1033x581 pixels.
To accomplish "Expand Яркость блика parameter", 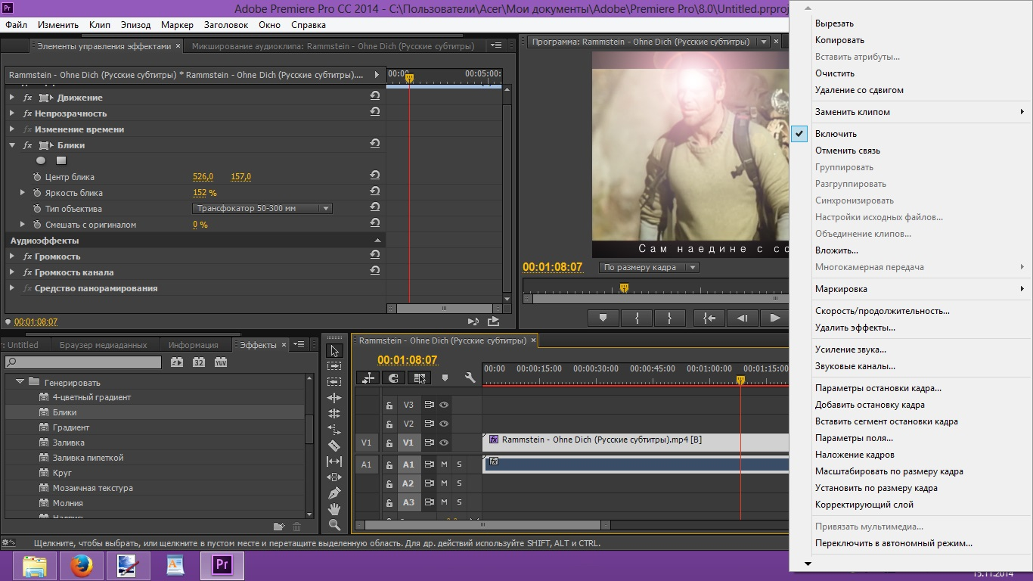I will pos(23,193).
